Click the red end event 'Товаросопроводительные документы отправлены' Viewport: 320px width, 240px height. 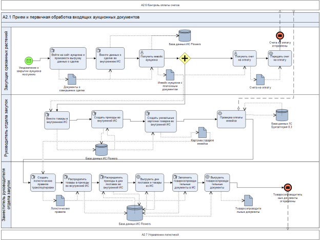tap(288, 187)
